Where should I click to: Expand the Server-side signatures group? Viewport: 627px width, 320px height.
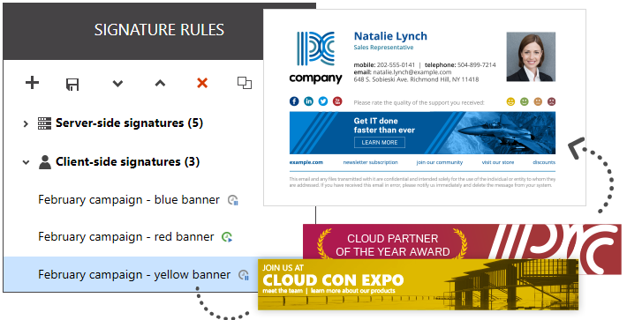(26, 123)
